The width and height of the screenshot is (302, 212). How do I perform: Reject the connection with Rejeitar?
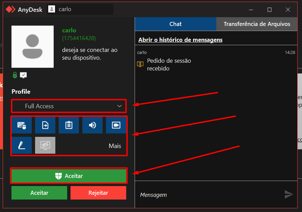[98, 193]
